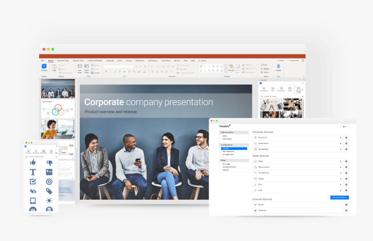The image size is (373, 241).
Task: Select the Project overview slide thumbnail
Action: tap(58, 108)
